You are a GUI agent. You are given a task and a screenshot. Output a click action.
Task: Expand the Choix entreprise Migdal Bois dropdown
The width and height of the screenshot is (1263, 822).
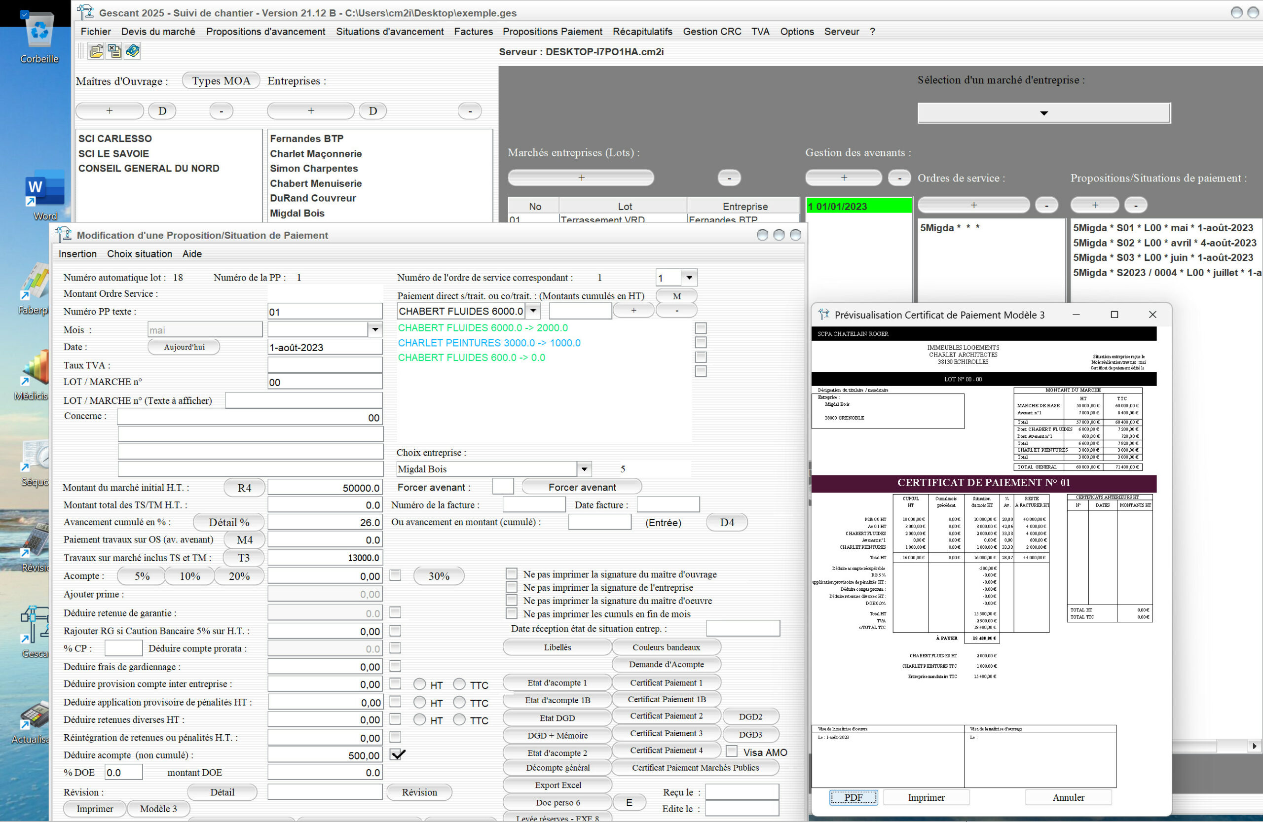(x=584, y=469)
